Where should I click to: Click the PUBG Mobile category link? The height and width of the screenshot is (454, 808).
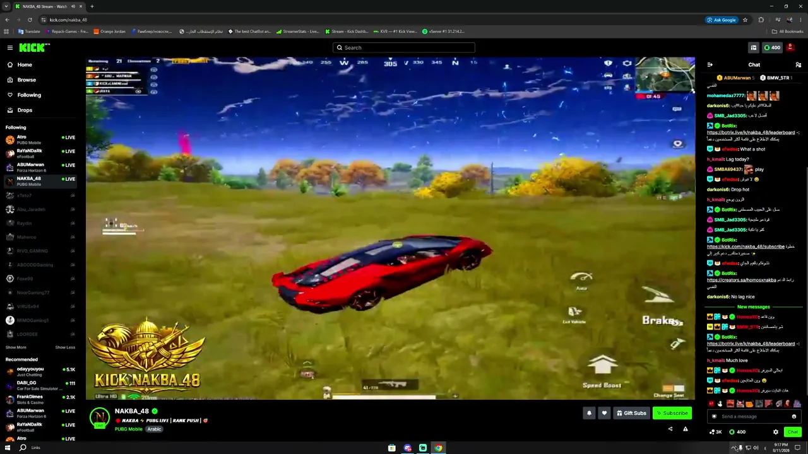(129, 429)
